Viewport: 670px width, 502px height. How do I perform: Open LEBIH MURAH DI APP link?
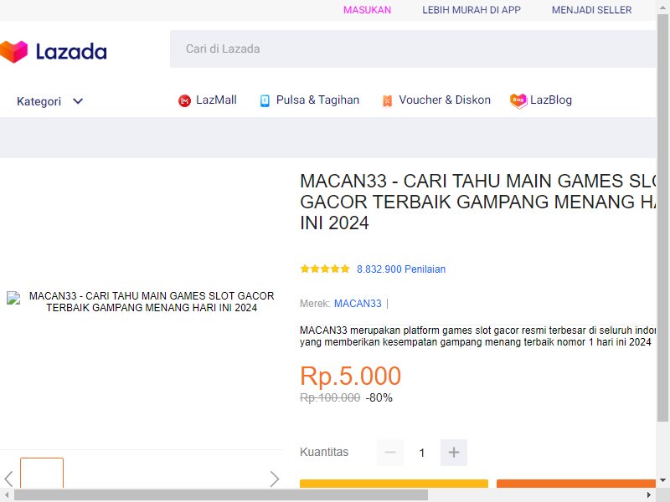[x=471, y=10]
